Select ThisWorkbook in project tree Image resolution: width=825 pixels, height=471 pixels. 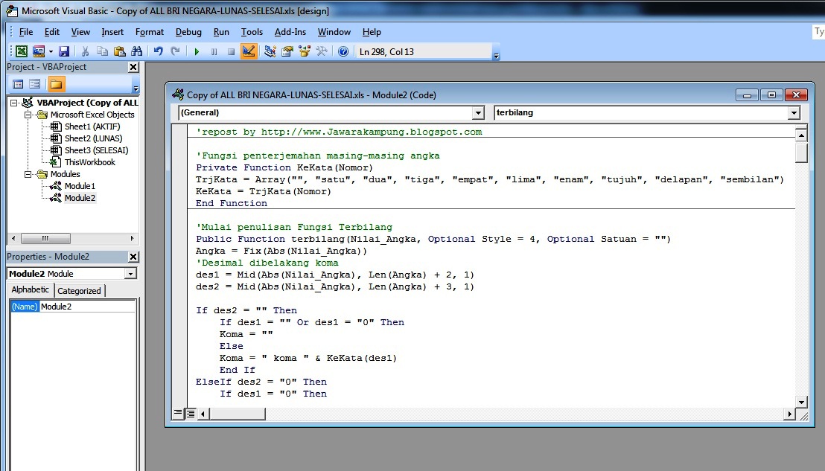coord(89,162)
